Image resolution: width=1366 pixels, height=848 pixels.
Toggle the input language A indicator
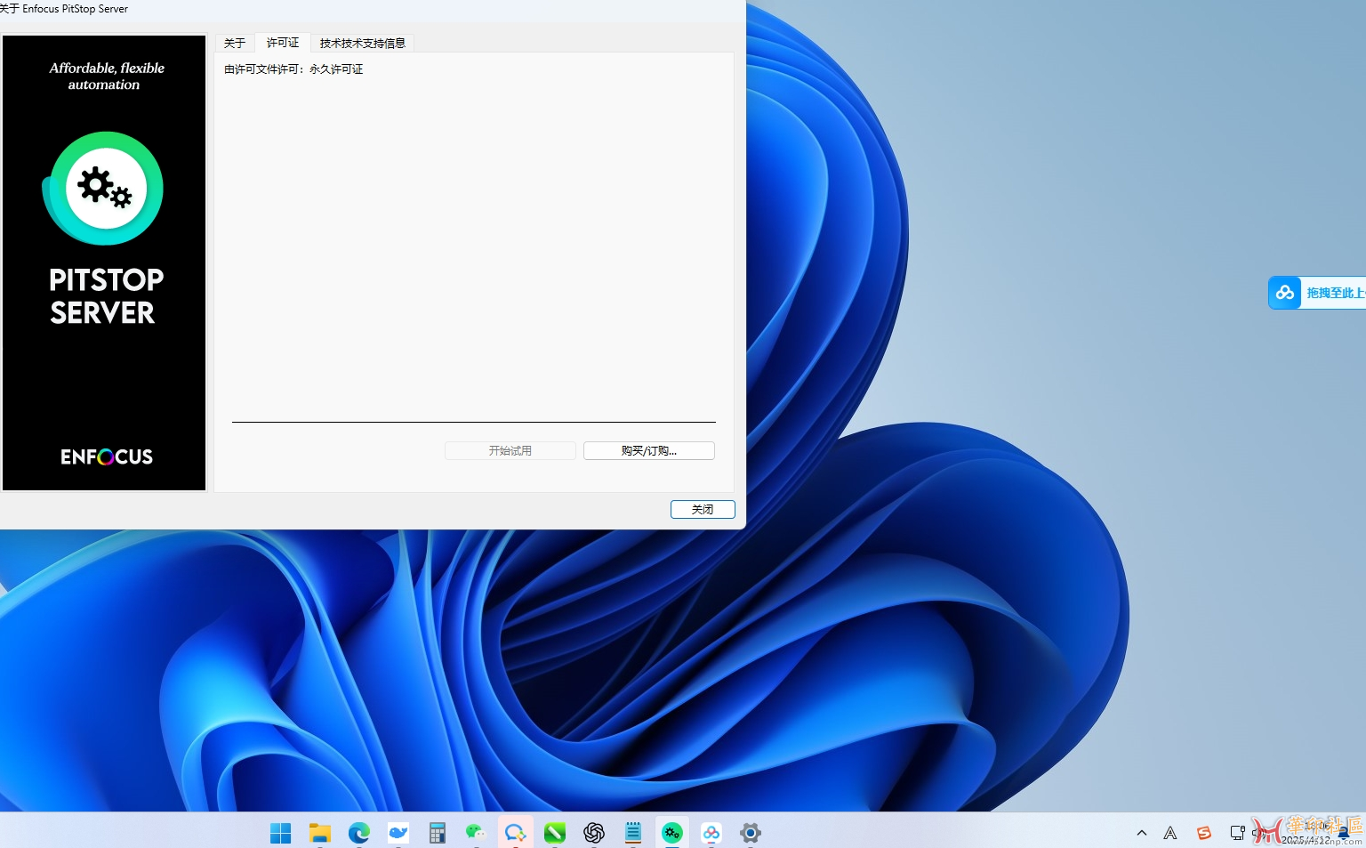(x=1170, y=833)
